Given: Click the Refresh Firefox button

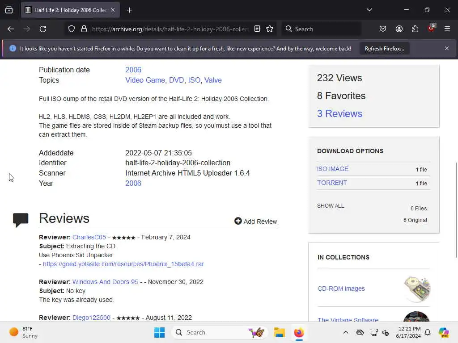Looking at the screenshot, I should 384,48.
